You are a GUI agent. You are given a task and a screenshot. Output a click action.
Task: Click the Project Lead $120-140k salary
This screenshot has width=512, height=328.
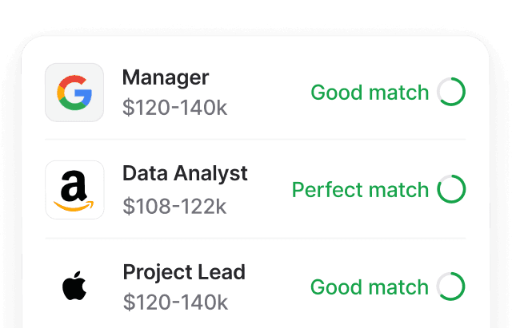pyautogui.click(x=175, y=302)
